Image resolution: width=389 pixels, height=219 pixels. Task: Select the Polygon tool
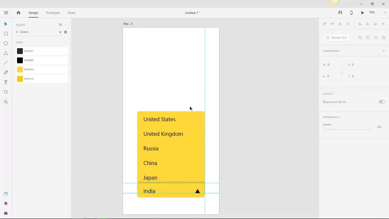(6, 53)
